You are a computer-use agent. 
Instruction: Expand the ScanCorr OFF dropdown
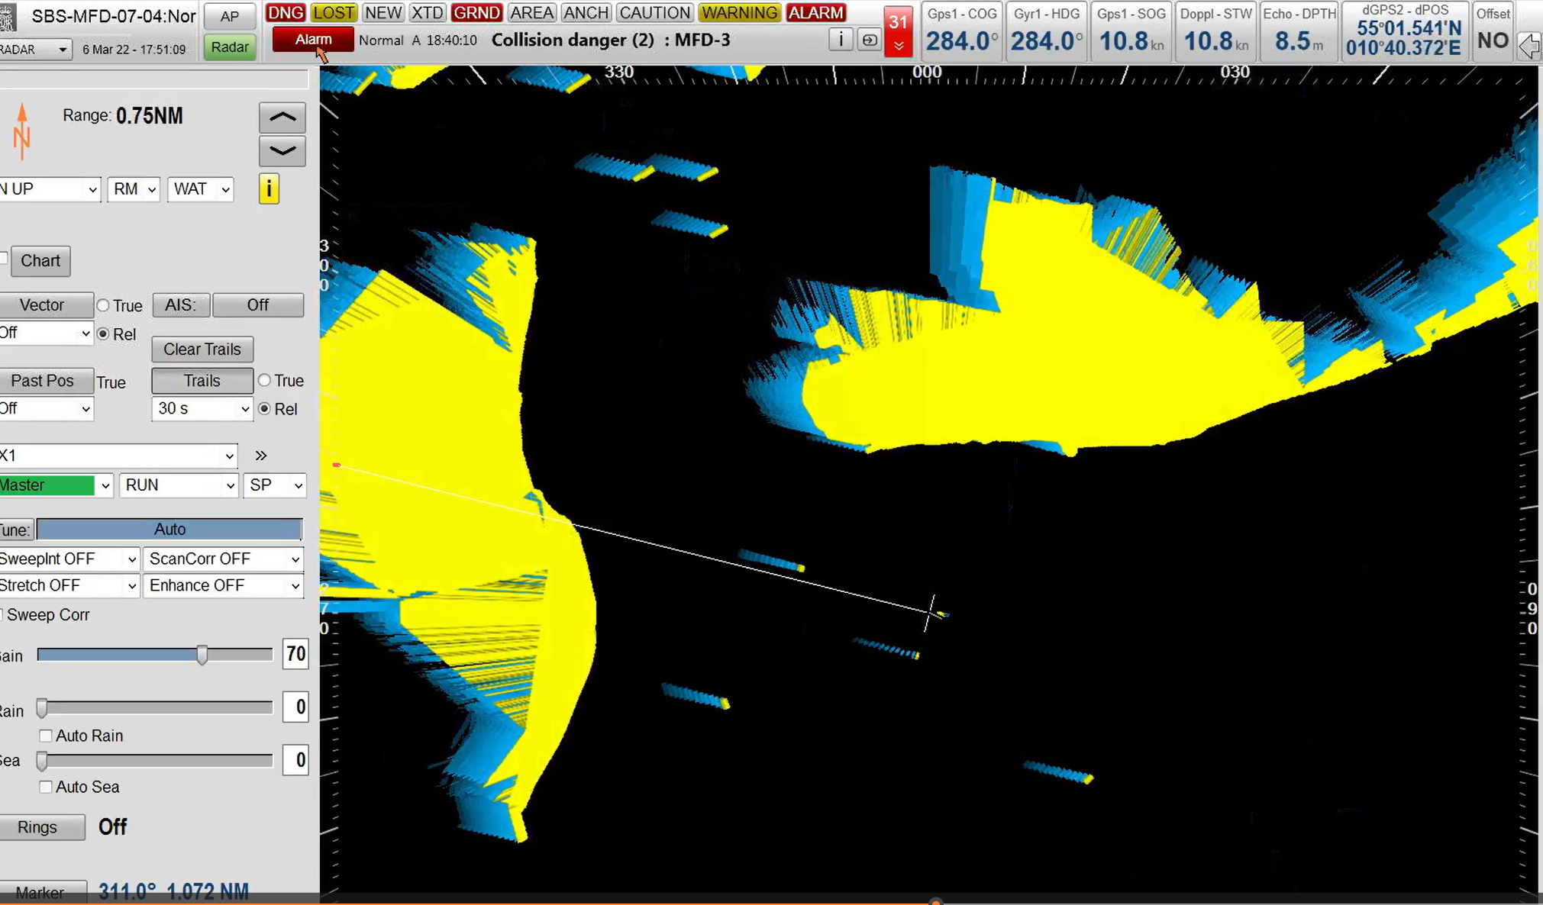click(223, 559)
